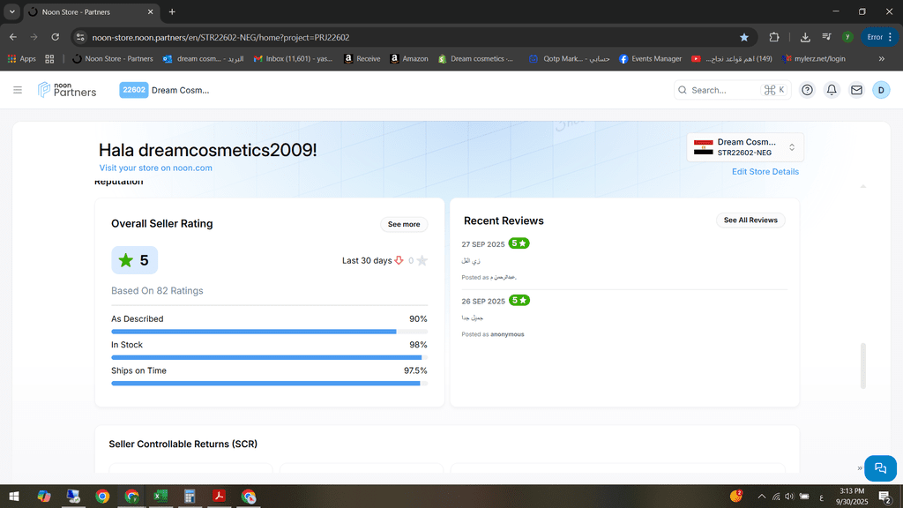The image size is (903, 508).
Task: Click the Seller Controllable Returns (SCR) heading
Action: (183, 444)
